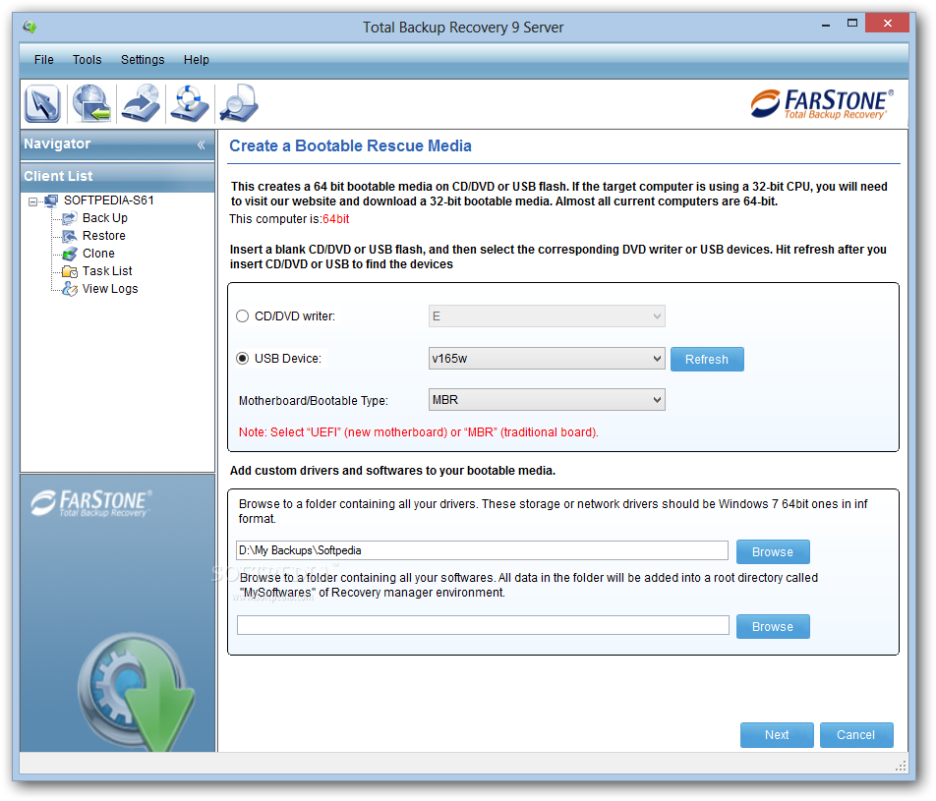The image size is (936, 801).
Task: Open the File menu
Action: pos(43,60)
